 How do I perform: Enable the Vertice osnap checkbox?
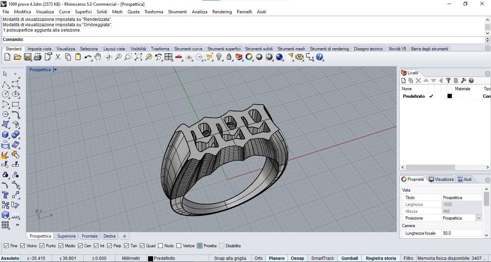(x=179, y=246)
